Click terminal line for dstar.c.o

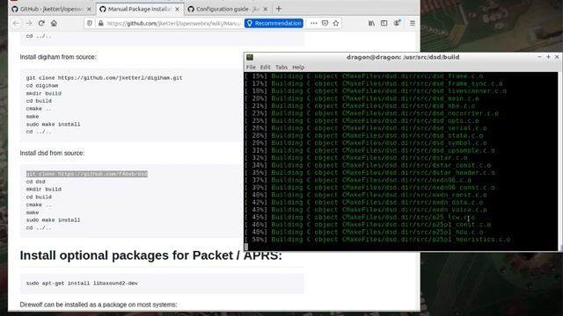tap(355, 158)
